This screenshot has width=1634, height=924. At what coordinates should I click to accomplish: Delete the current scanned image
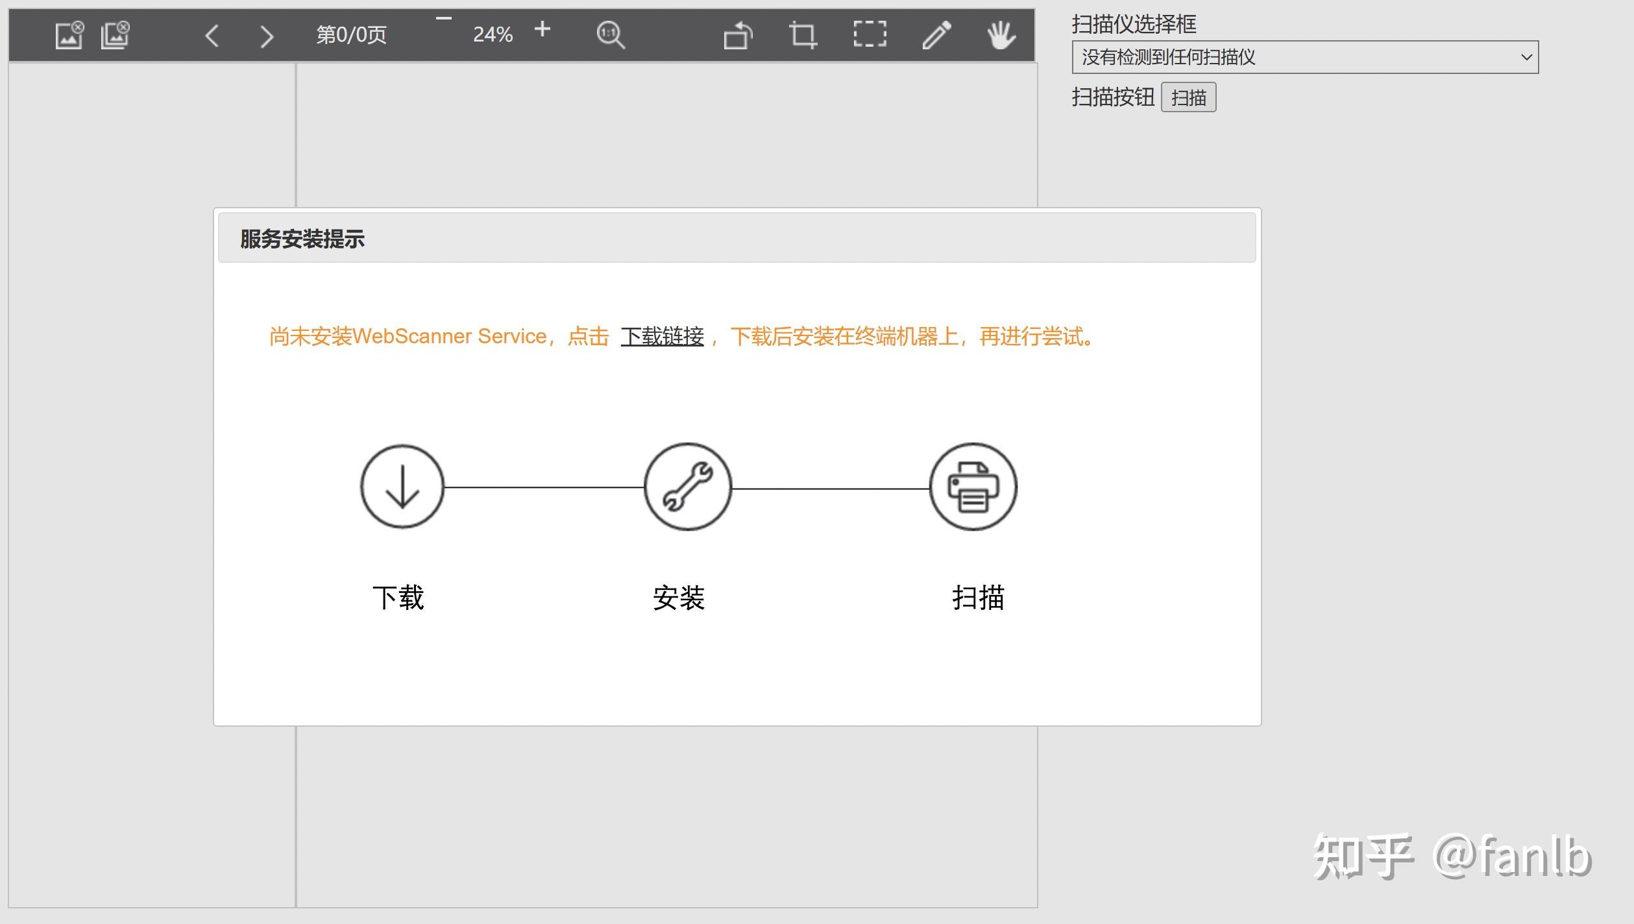point(67,36)
